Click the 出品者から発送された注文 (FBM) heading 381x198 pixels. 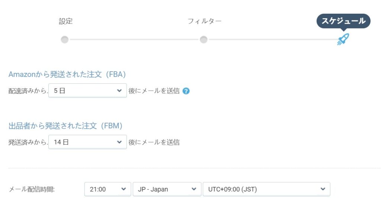coord(65,126)
